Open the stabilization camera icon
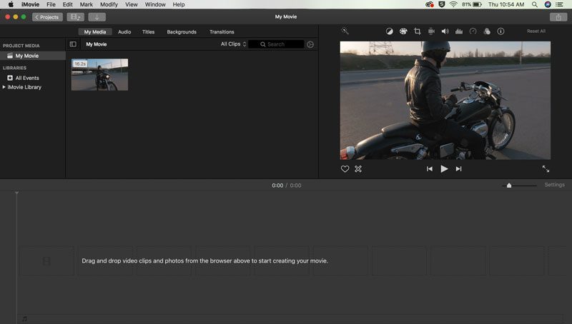This screenshot has width=572, height=324. [x=431, y=31]
